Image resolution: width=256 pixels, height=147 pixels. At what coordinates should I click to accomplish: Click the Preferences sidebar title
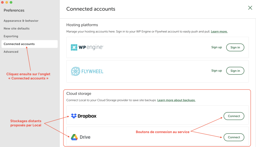(x=14, y=10)
